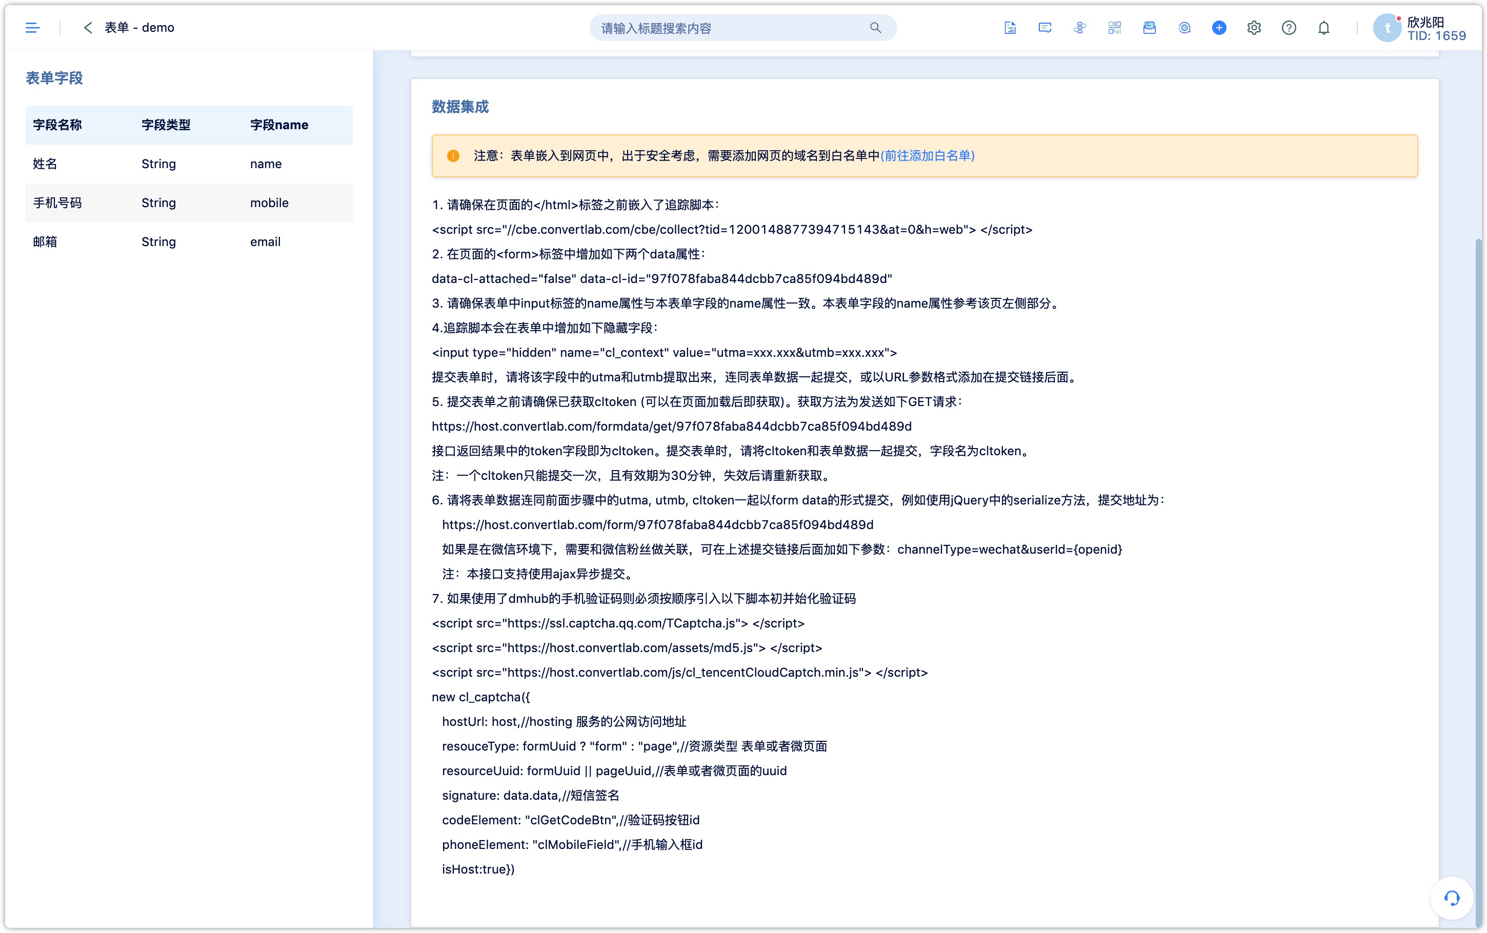Viewport: 1487px width, 933px height.
Task: Click the mobile field name cell
Action: click(x=269, y=202)
